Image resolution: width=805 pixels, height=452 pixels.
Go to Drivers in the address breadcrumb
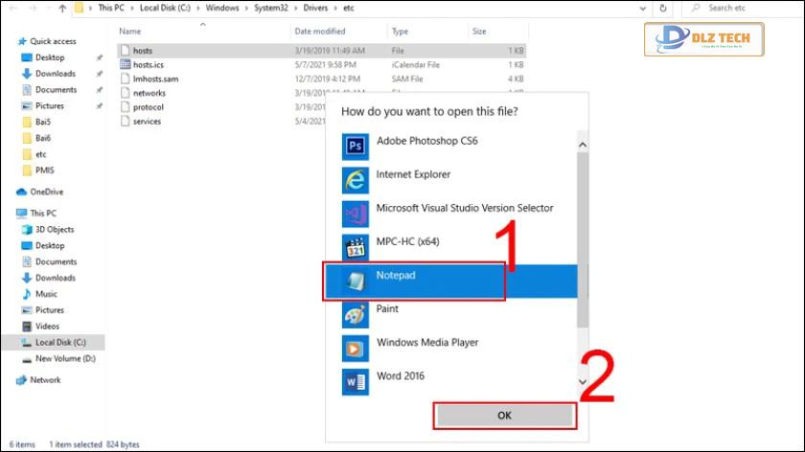click(x=315, y=8)
